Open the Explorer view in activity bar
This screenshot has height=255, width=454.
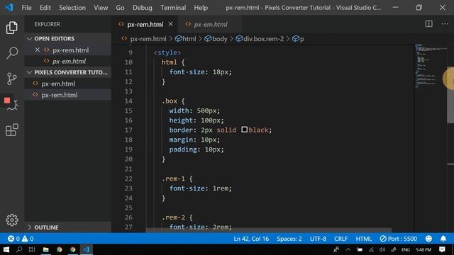[x=12, y=28]
